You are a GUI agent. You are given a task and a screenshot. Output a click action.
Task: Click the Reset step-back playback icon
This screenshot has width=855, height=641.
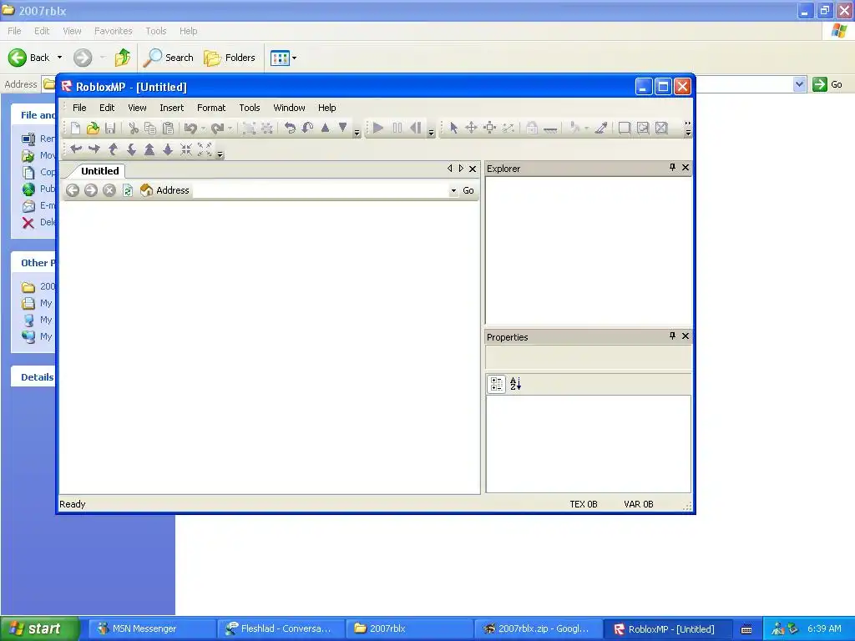point(415,128)
